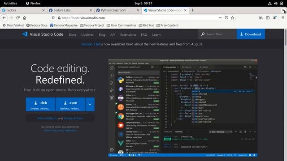Save page to Pocket icon
Viewport: 287px width, 161px height.
pos(226,18)
